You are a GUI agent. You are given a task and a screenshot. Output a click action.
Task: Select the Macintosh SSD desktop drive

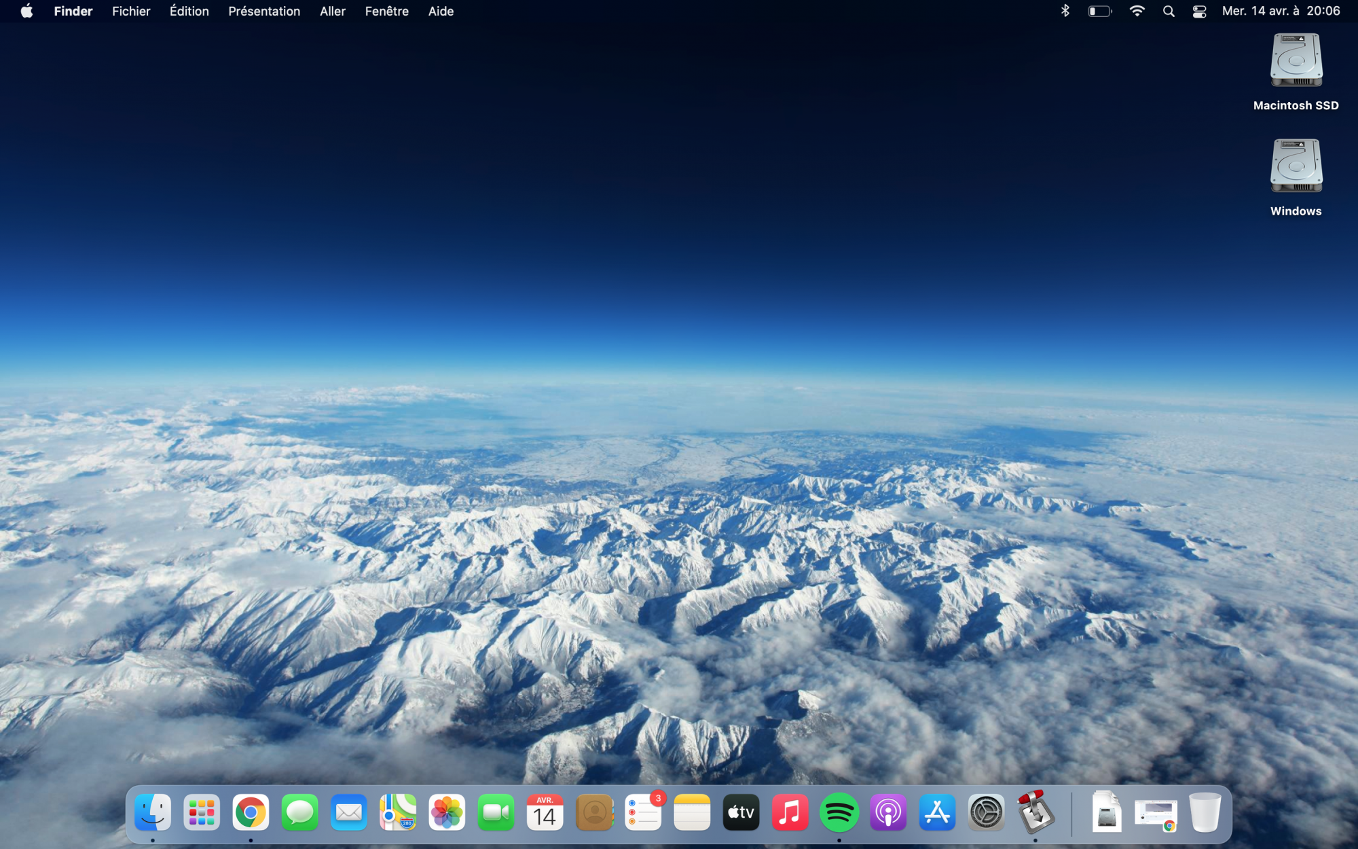point(1296,61)
